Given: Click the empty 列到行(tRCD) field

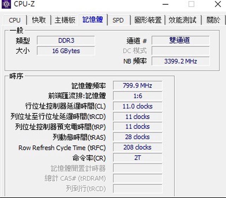Looking at the screenshot, I should (137, 188).
